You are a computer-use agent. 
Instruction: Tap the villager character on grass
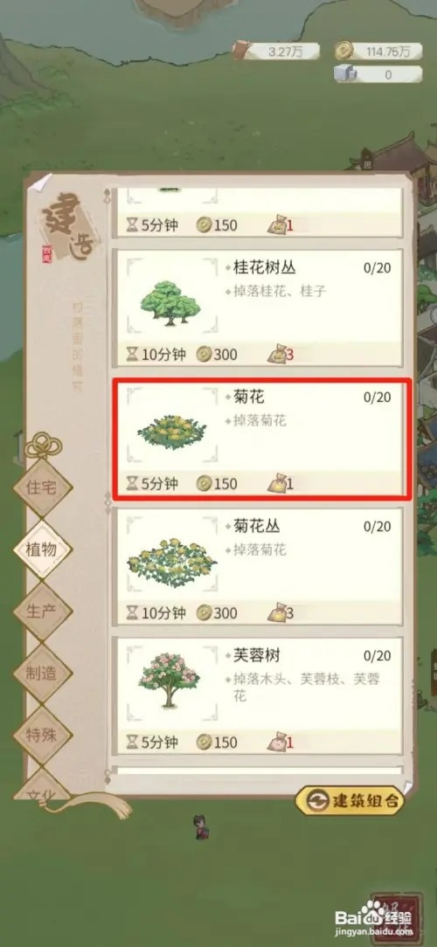click(201, 826)
